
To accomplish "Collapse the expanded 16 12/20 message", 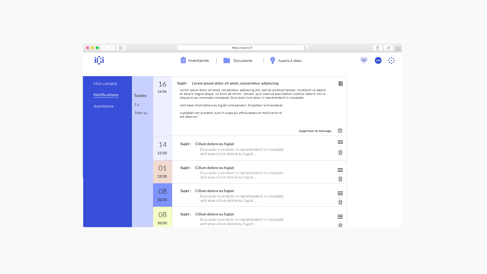I will (x=341, y=83).
